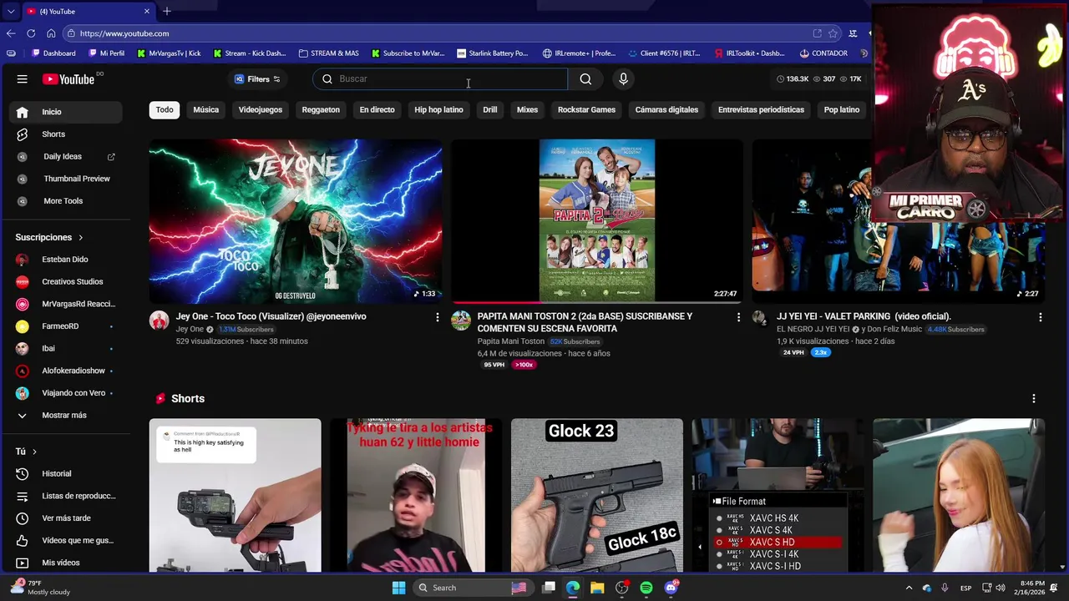Open the taskbar weather widget
The width and height of the screenshot is (1069, 601).
tap(40, 588)
